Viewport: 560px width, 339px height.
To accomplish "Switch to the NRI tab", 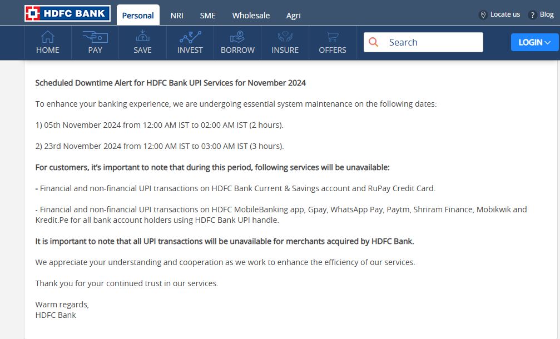I will pos(177,16).
